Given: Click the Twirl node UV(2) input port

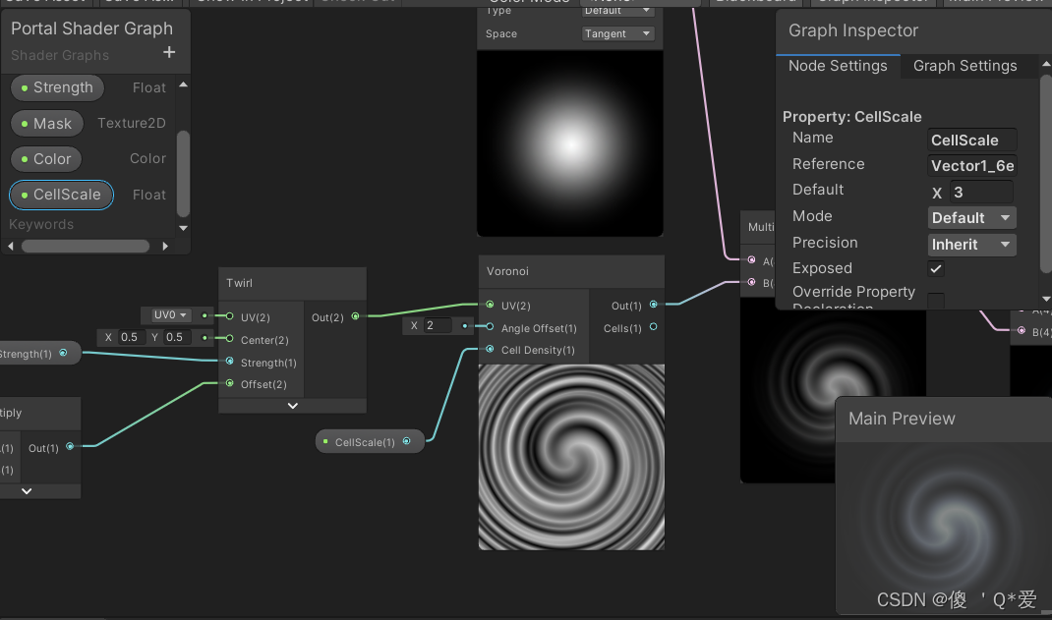Looking at the screenshot, I should (229, 316).
